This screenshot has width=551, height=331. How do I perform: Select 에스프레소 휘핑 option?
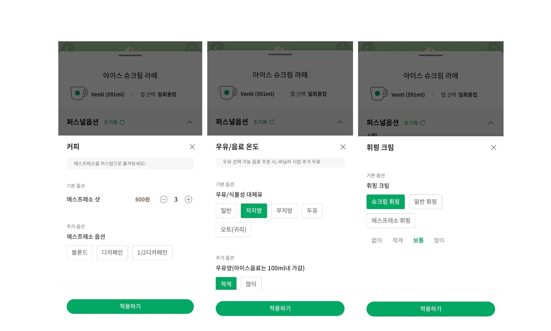point(391,220)
